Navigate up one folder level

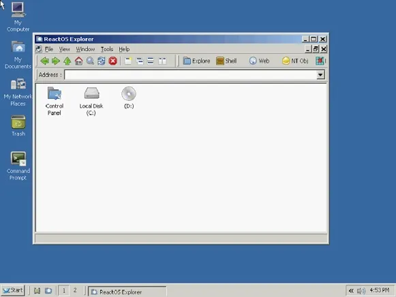[x=67, y=61]
